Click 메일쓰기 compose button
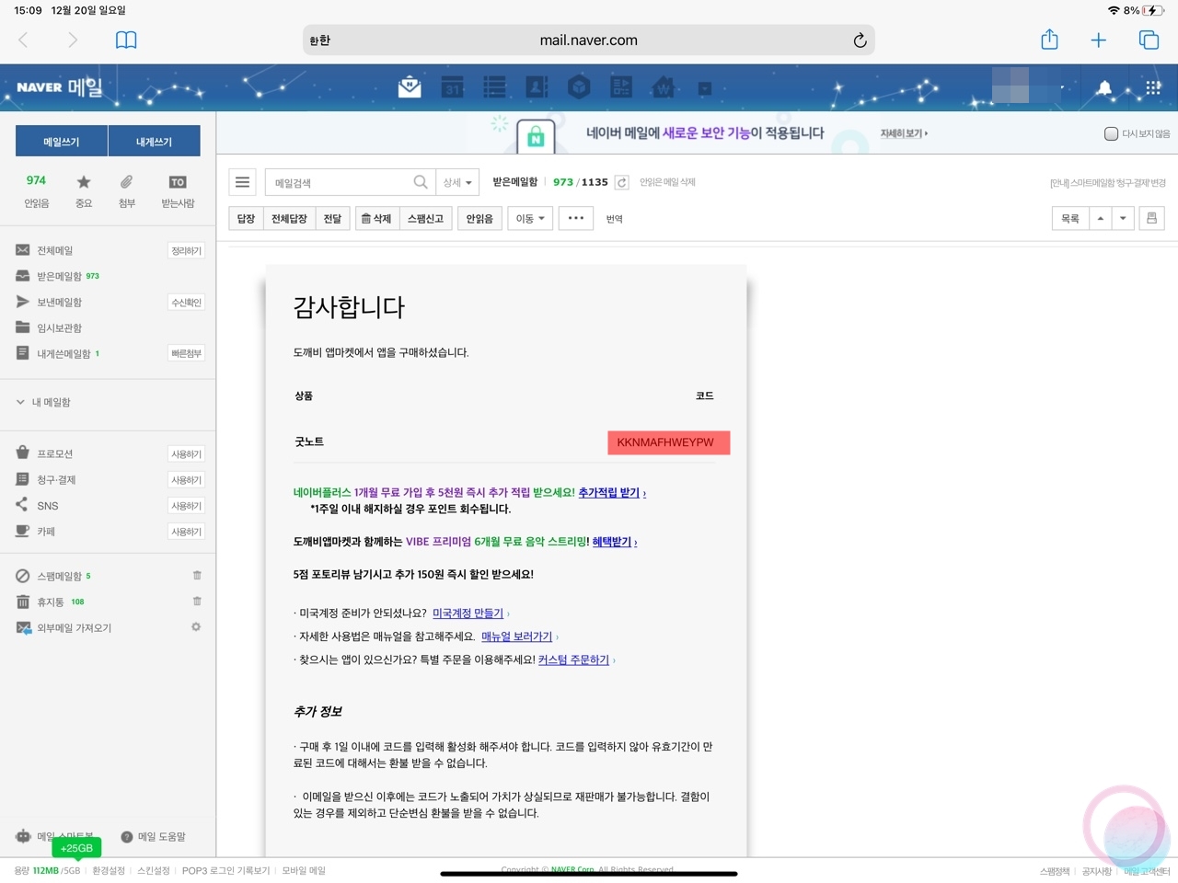This screenshot has width=1178, height=883. (62, 142)
